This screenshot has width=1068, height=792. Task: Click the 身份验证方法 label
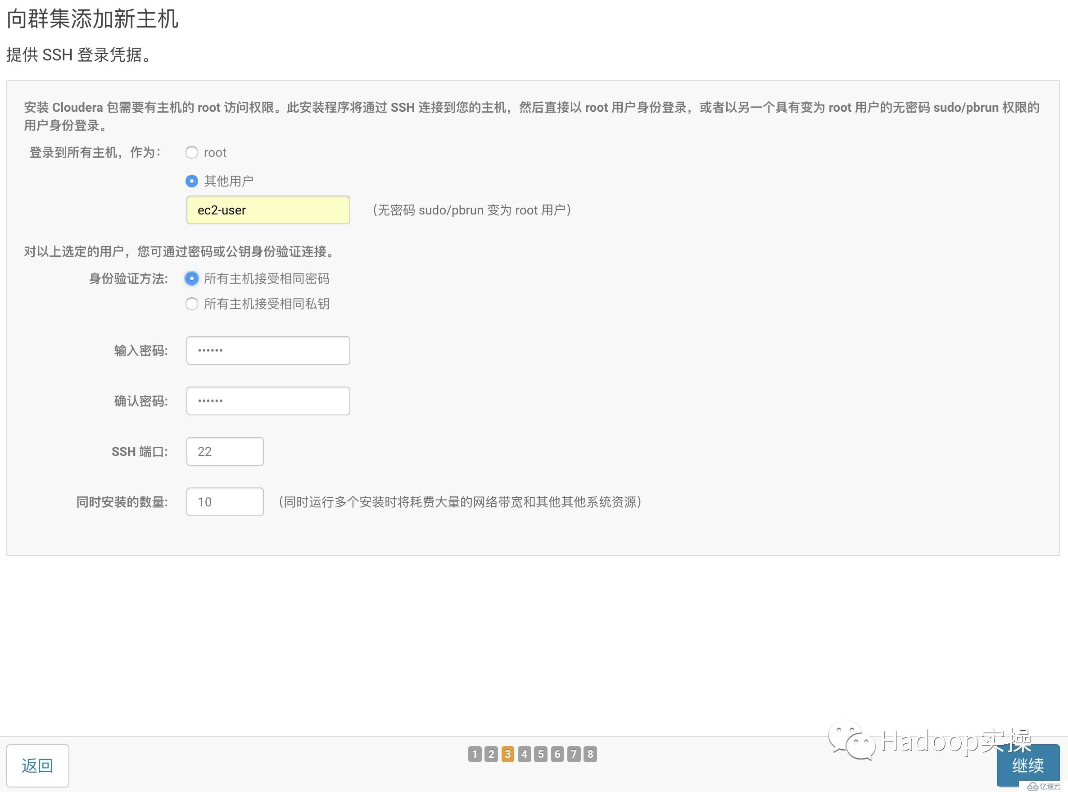tap(128, 278)
